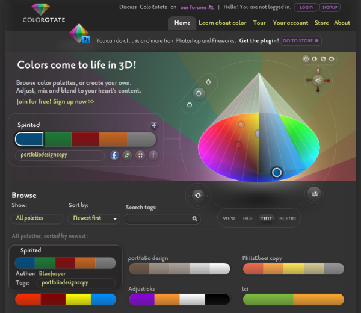The width and height of the screenshot is (361, 313).
Task: Open the About menu item
Action: 342,23
